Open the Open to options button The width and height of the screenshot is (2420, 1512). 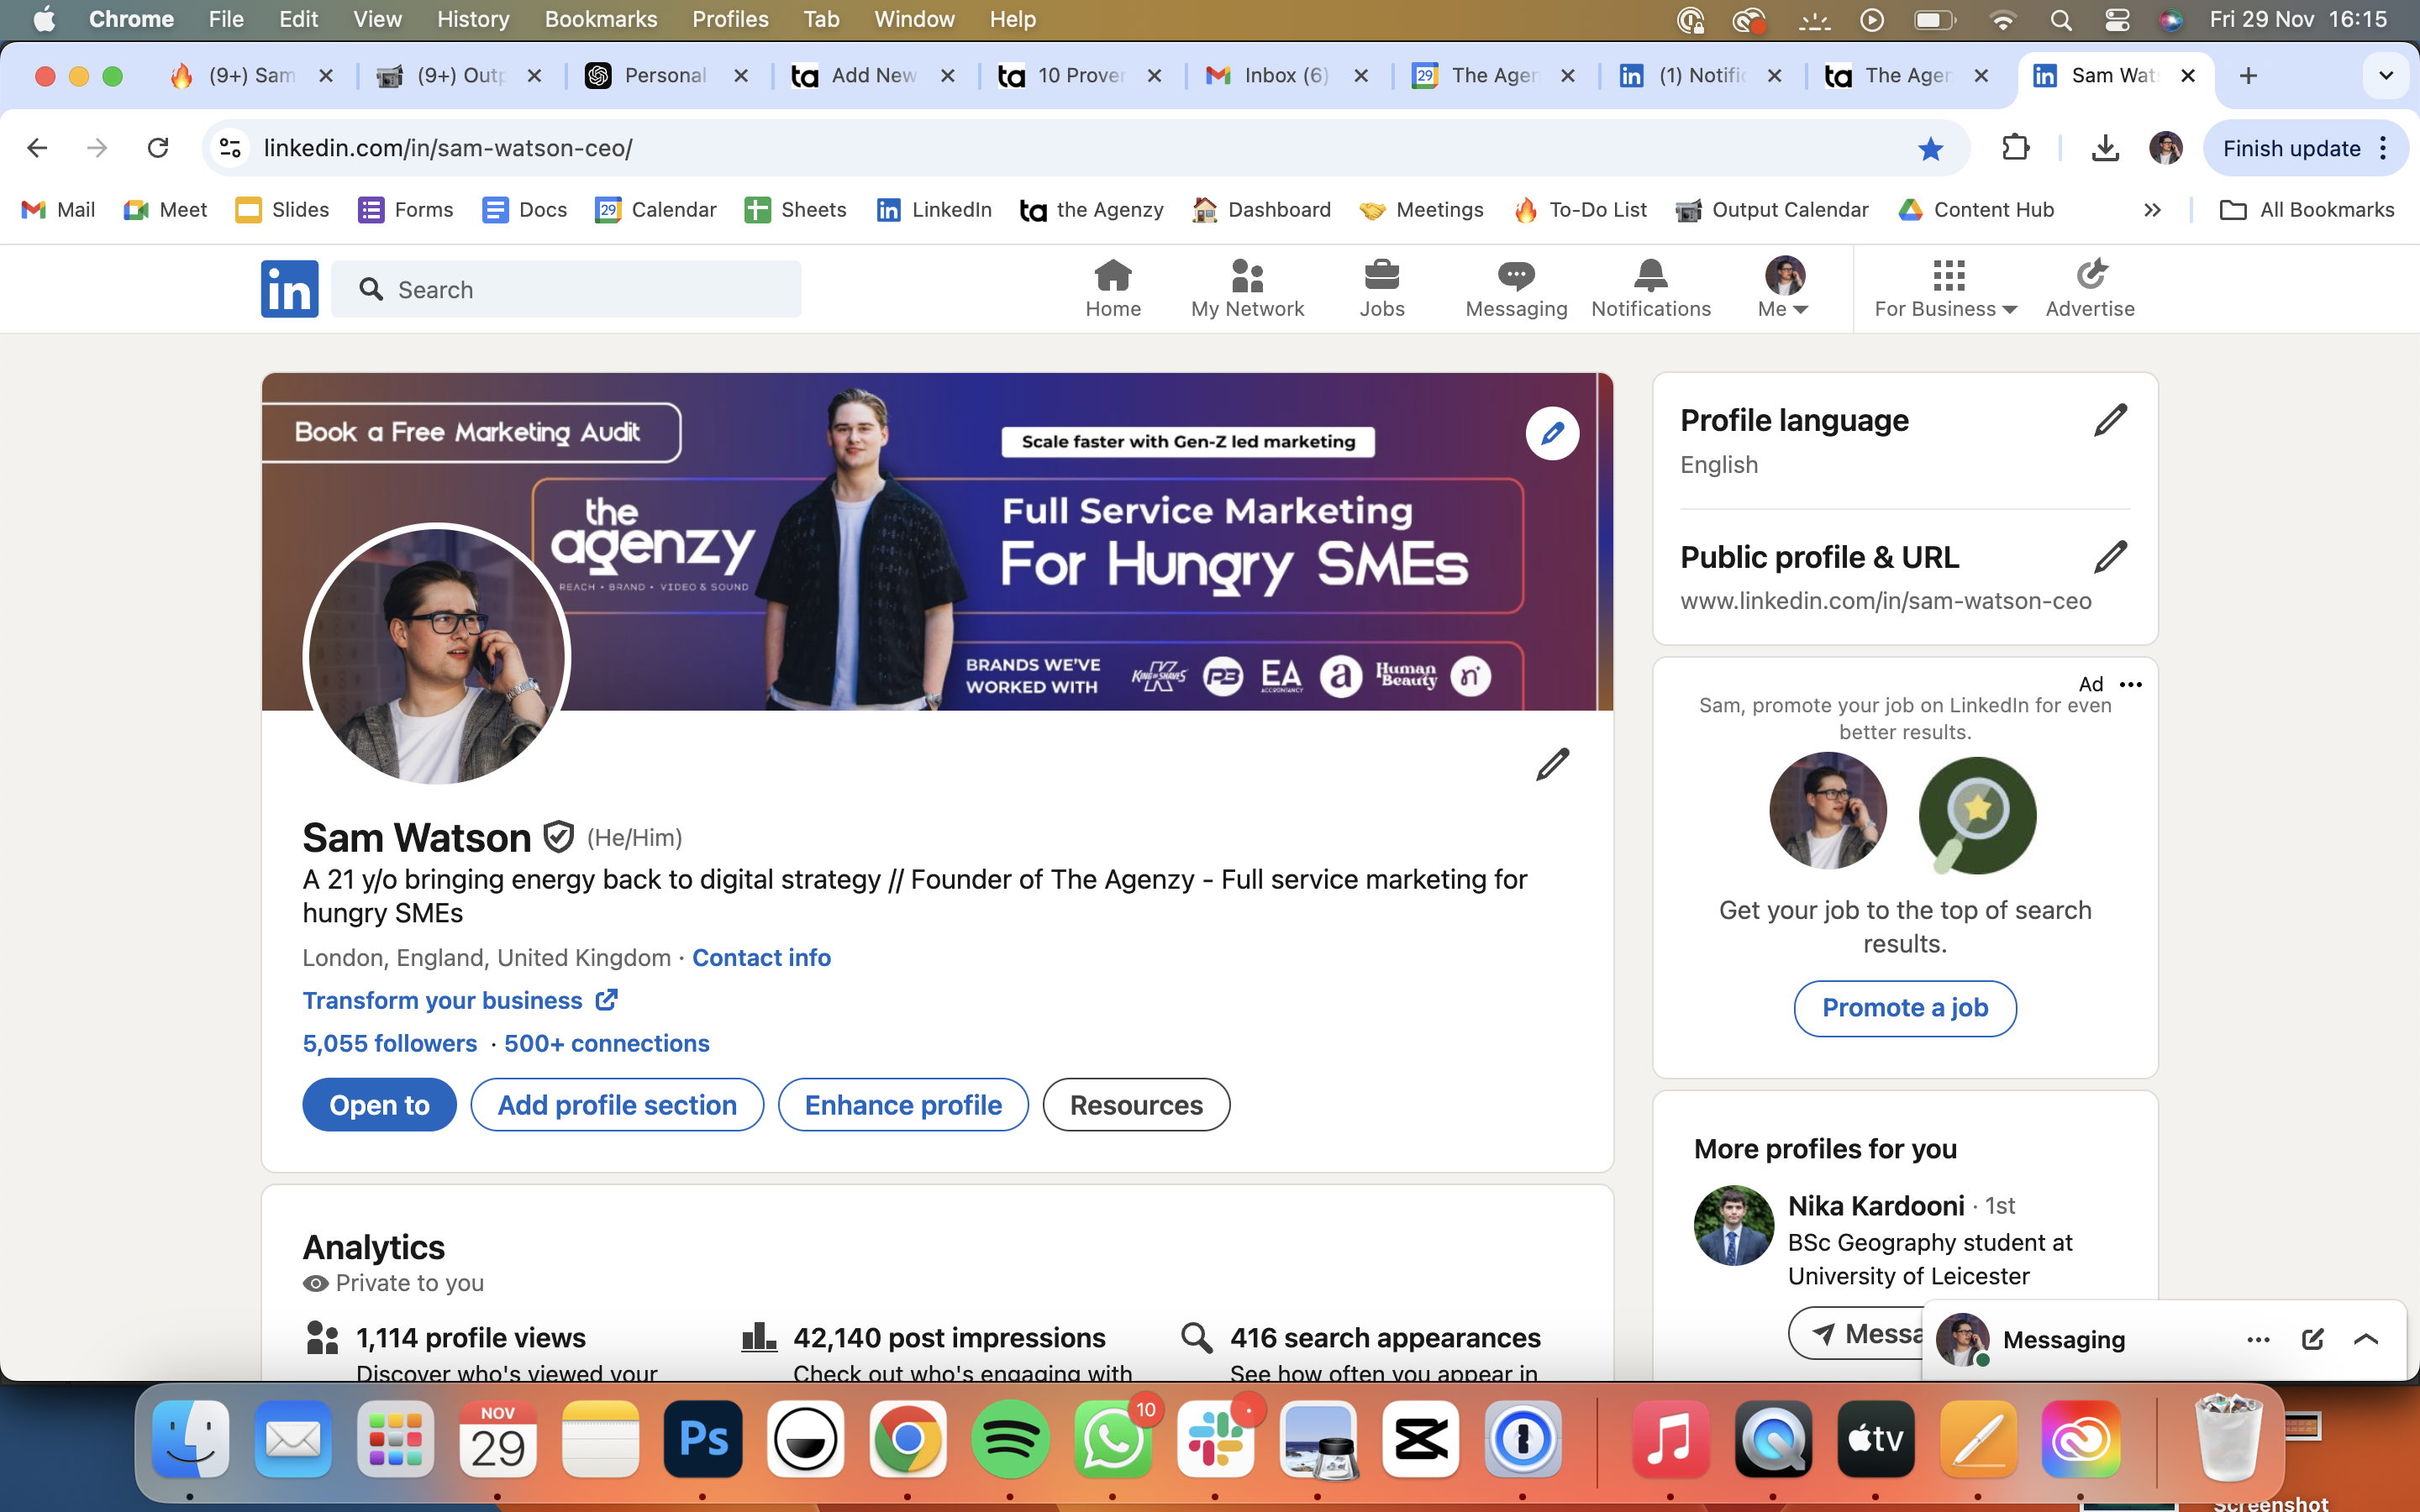(379, 1105)
